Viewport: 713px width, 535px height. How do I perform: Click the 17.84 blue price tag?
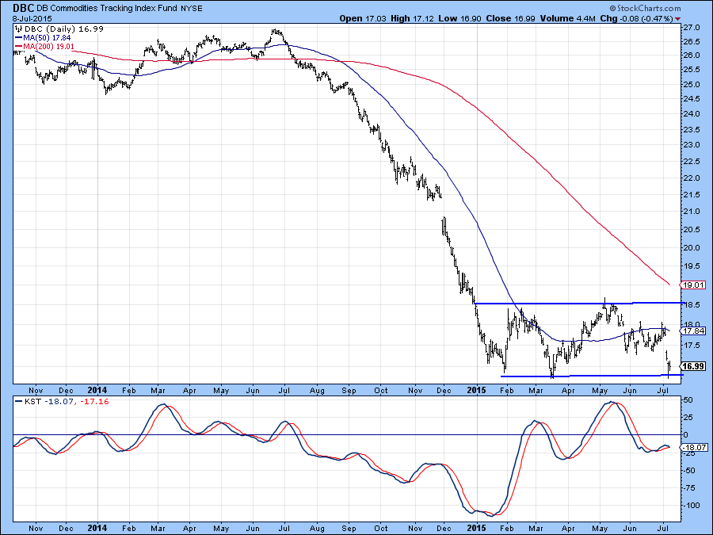[693, 331]
